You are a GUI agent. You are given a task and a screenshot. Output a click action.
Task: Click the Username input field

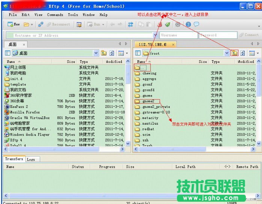point(178,35)
